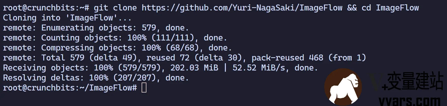
Task: Click the 'Compressing objects: 100% (68/68)' line
Action: coord(117,48)
